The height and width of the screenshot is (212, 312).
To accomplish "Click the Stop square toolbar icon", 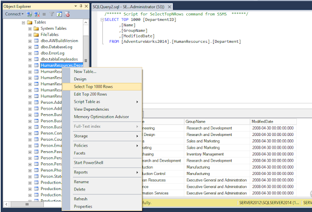I will (x=44, y=14).
